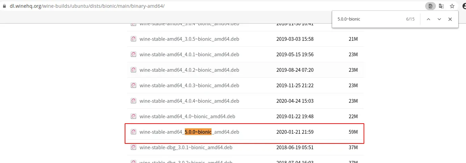
Task: Click the lock icon in address bar
Action: coord(4,6)
